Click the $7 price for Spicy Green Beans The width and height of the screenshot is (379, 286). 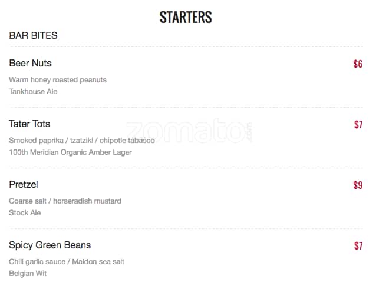click(358, 246)
